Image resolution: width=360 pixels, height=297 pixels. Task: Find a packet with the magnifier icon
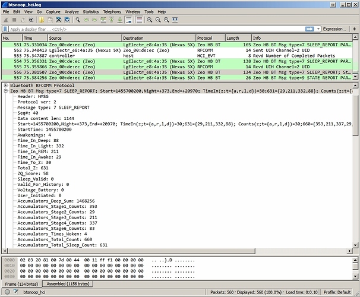point(78,20)
